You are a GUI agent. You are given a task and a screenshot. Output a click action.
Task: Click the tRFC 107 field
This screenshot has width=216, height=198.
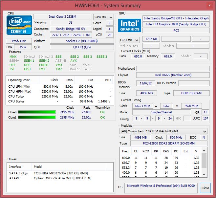(x=205, y=118)
